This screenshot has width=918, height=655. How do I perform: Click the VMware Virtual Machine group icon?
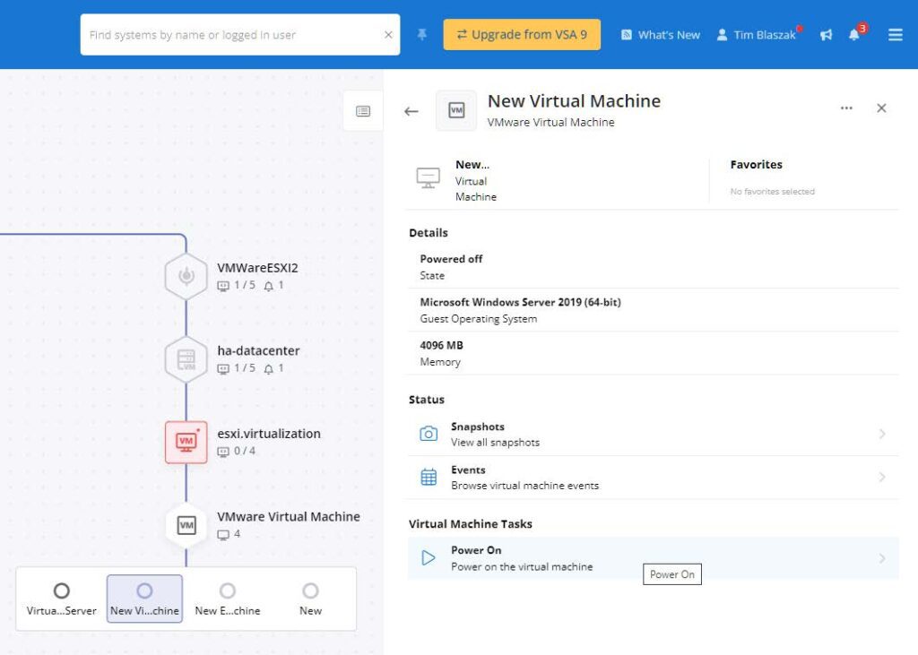186,525
